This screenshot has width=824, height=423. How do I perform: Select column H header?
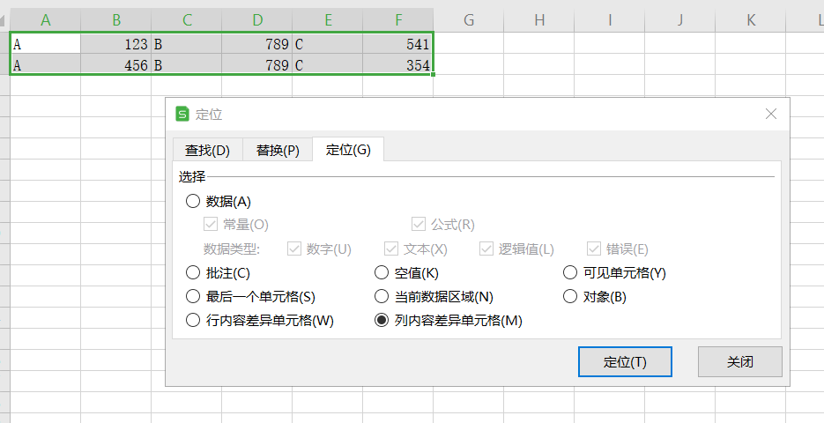point(539,20)
